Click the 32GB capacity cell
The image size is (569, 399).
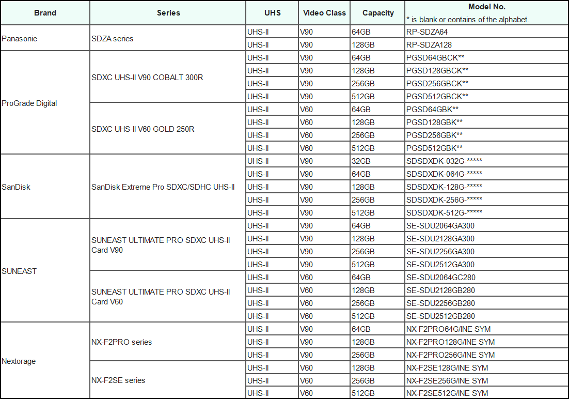click(378, 161)
